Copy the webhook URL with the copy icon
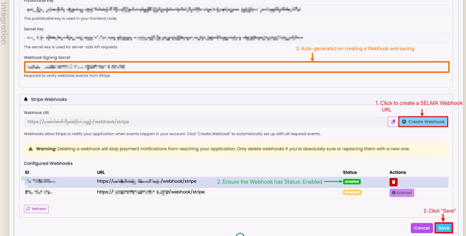Viewport: 466px width, 236px height. [x=393, y=122]
